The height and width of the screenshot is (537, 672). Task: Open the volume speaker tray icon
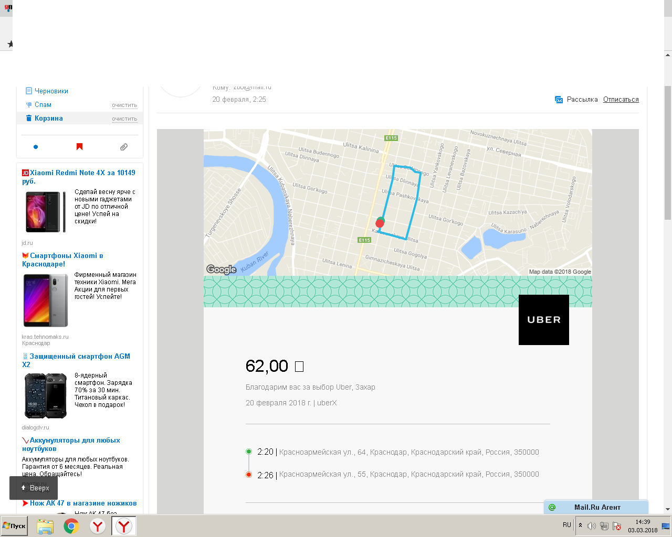(x=592, y=526)
